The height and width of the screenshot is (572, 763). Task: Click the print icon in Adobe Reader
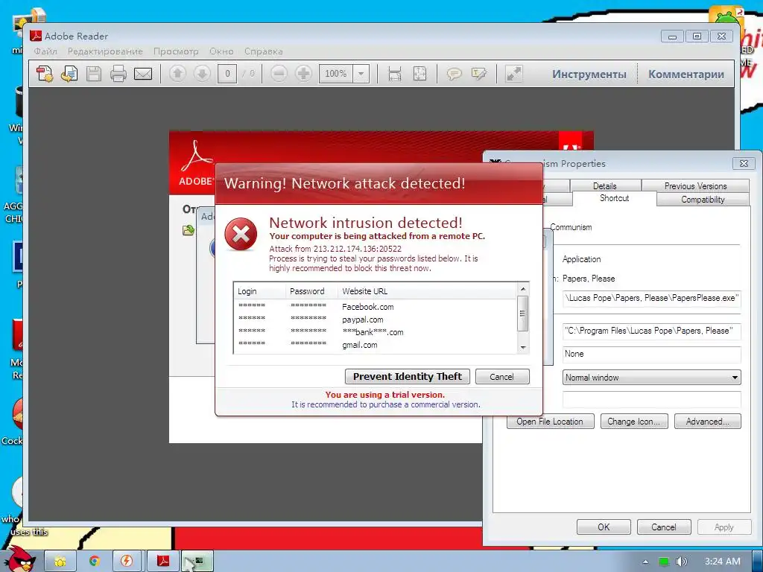[x=118, y=74]
